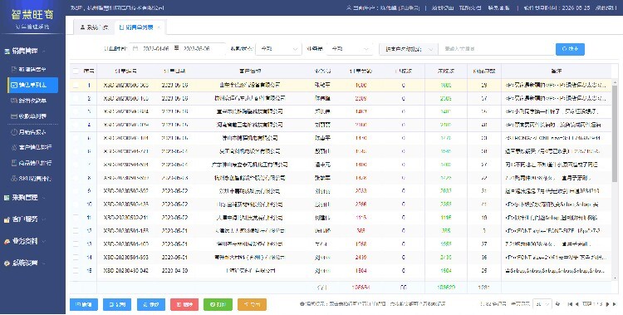Check the checkbox for row 13
Image resolution: width=623 pixels, height=315 pixels.
76,244
